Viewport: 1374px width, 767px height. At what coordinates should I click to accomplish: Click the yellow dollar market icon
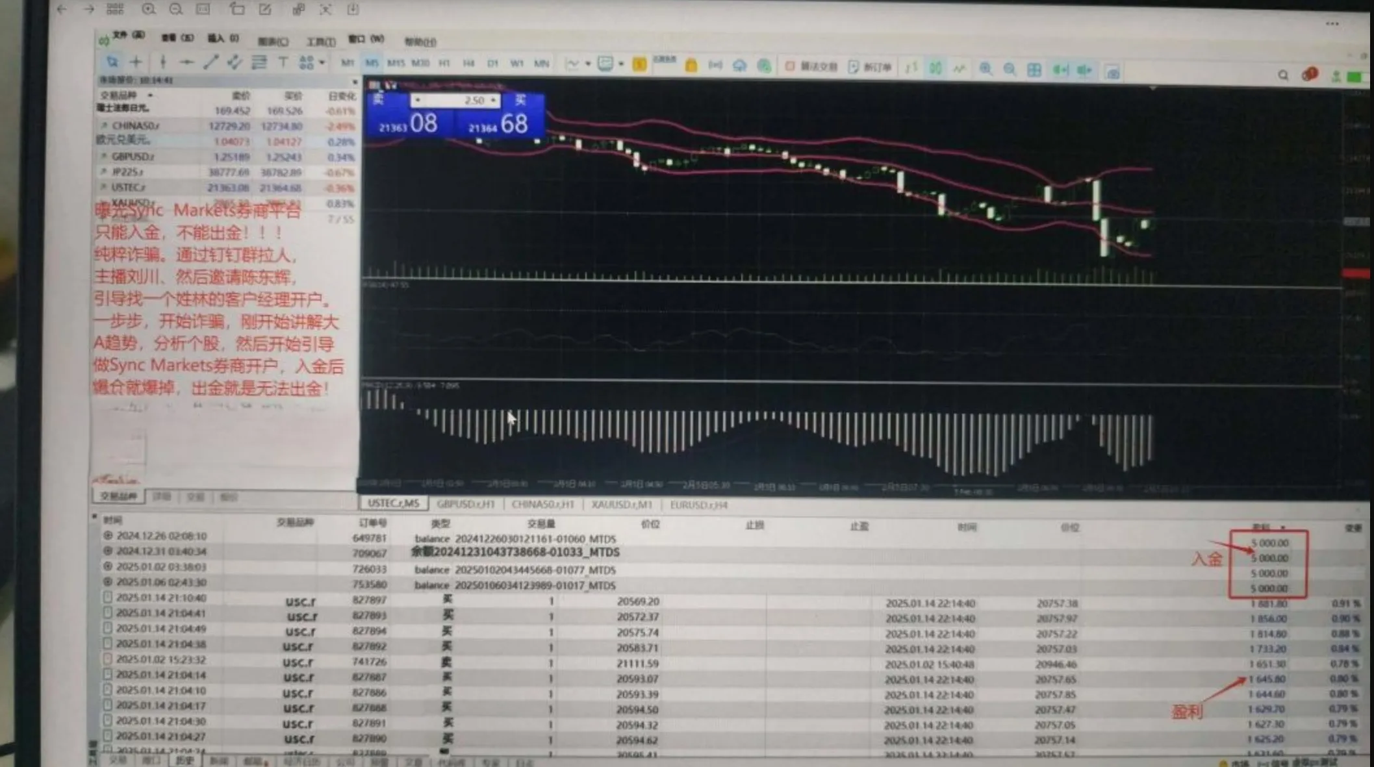click(639, 64)
